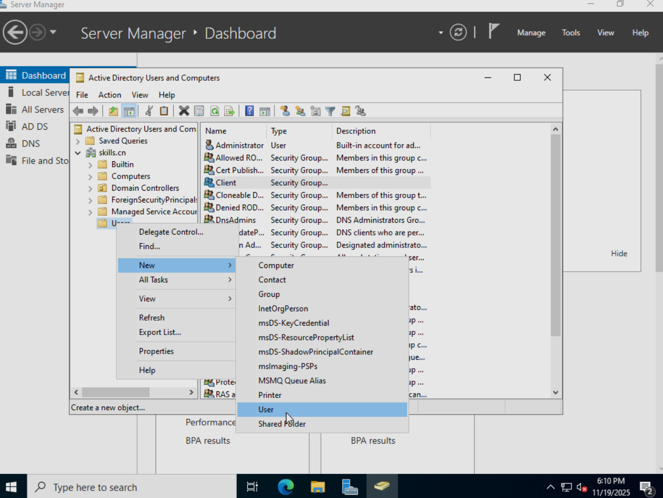
Task: Click the Cut scissors toolbar icon
Action: tap(149, 111)
